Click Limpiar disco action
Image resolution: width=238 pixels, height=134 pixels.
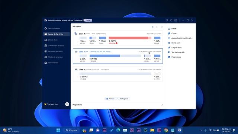[176, 48]
